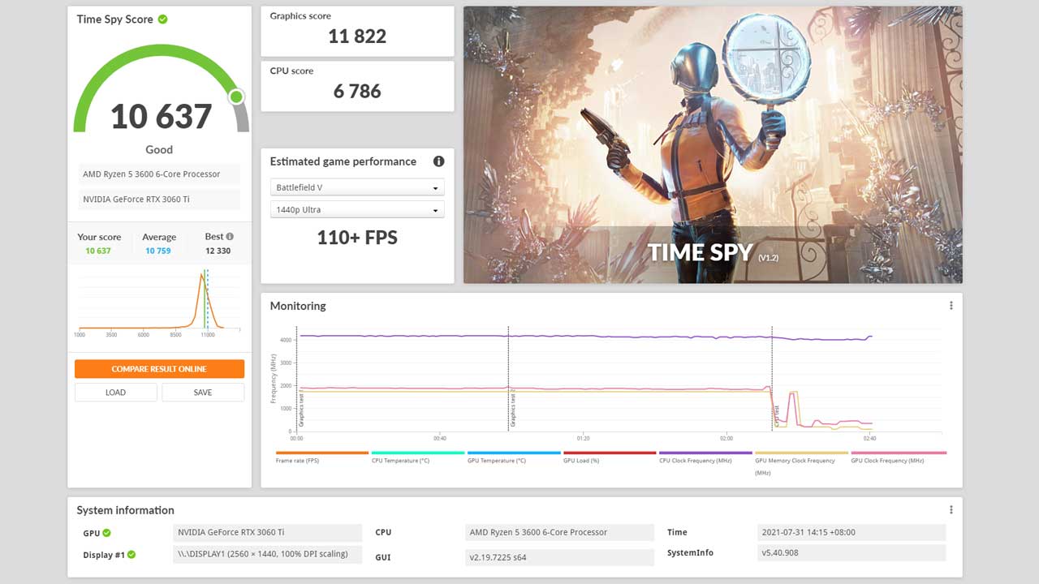Click the SAVE button
This screenshot has height=584, width=1039.
coord(203,393)
